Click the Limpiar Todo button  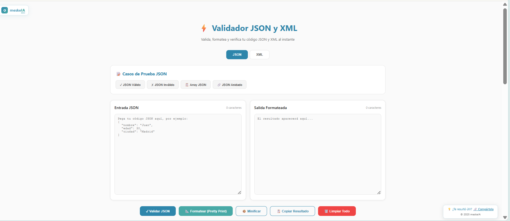click(x=337, y=211)
